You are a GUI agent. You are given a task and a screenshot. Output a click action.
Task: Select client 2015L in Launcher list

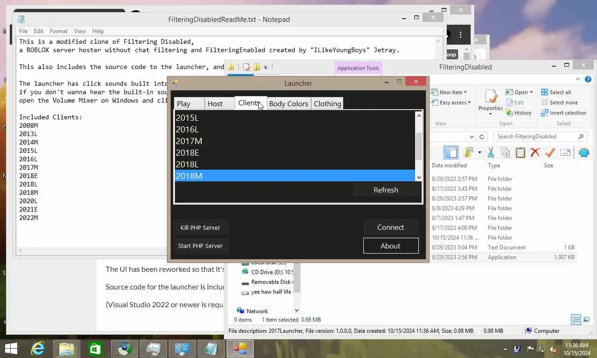tap(294, 117)
